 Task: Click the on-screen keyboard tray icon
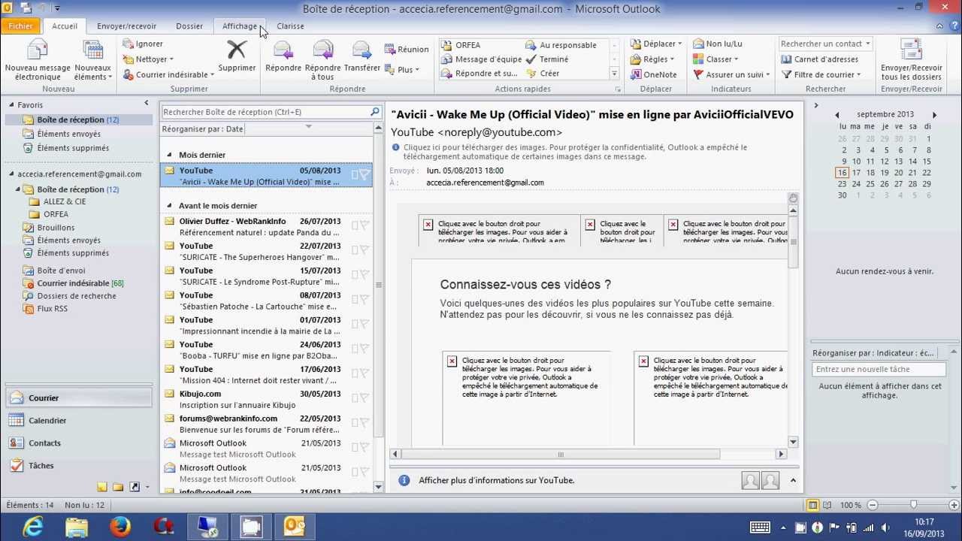coord(760,527)
